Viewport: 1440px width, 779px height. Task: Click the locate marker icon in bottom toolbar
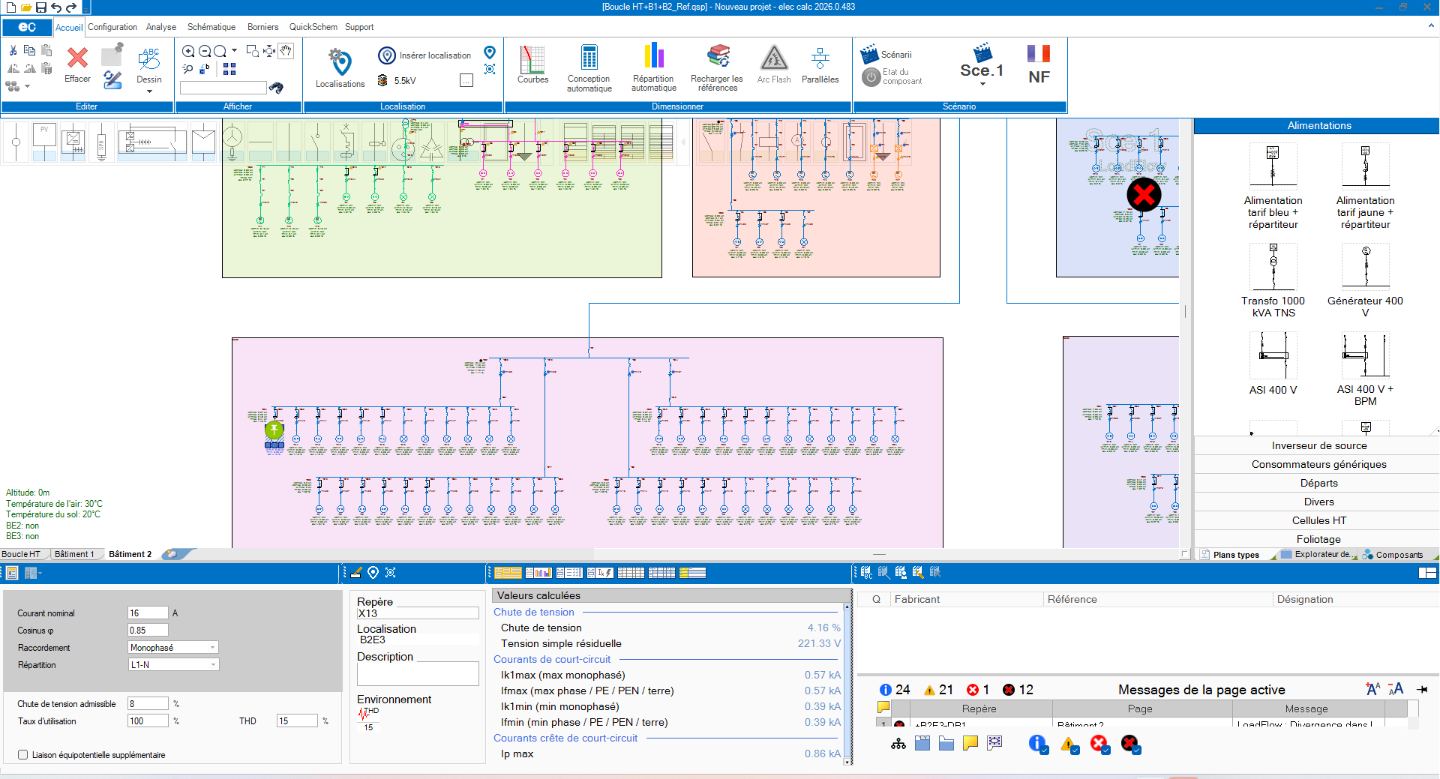[x=373, y=573]
